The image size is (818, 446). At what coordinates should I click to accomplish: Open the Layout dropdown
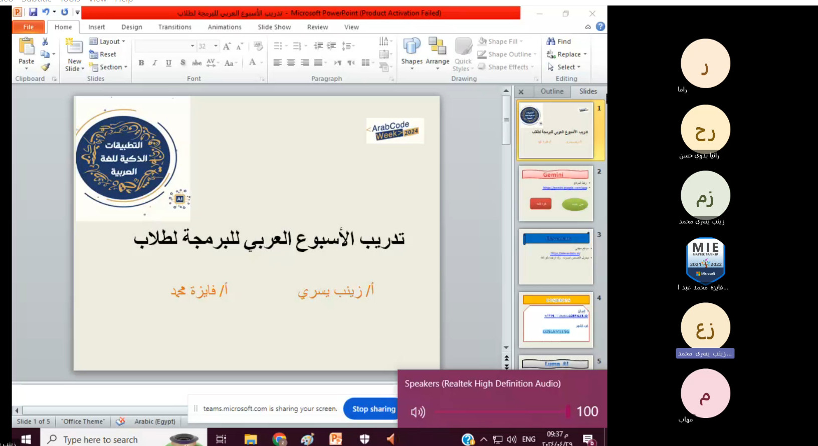point(107,42)
